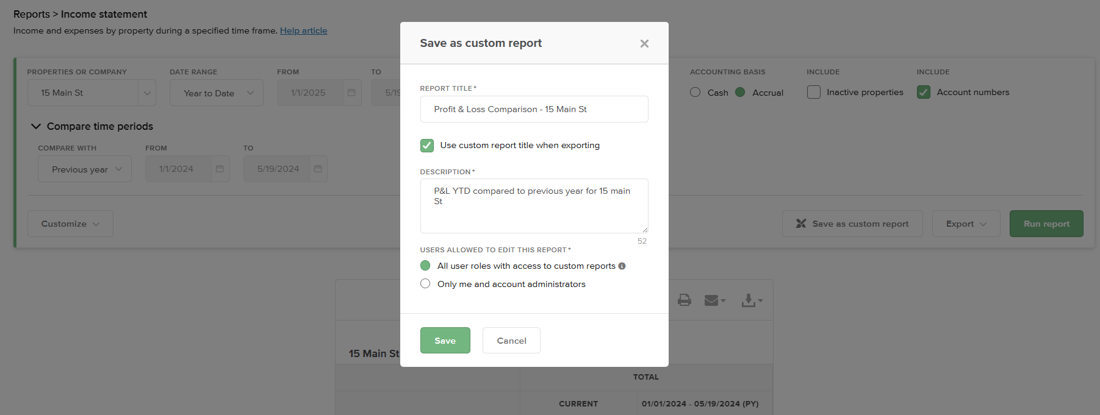Click the Save as custom report button
1100x415 pixels.
(x=852, y=224)
